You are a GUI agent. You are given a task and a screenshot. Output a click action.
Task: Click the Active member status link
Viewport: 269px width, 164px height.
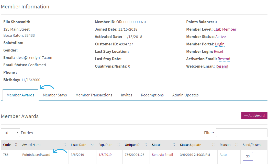point(220,37)
